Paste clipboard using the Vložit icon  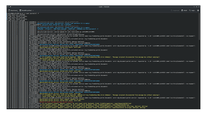(184, 10)
